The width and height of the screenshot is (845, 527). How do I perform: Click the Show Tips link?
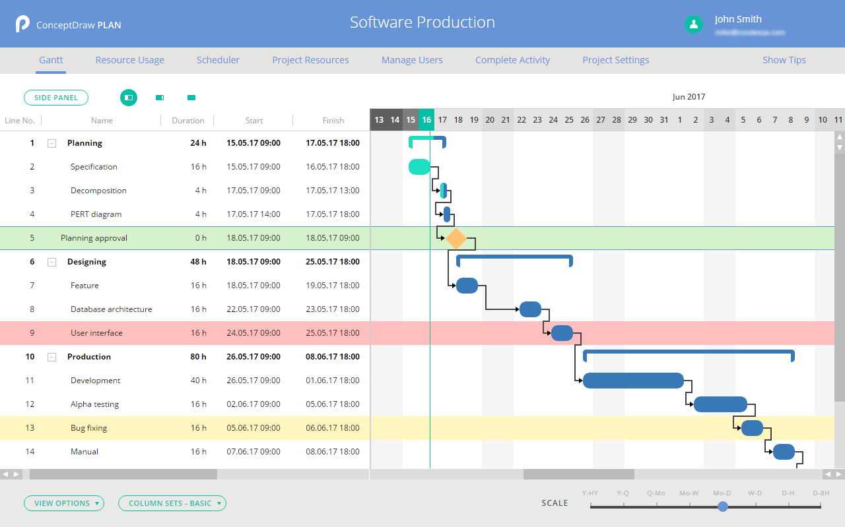coord(784,60)
